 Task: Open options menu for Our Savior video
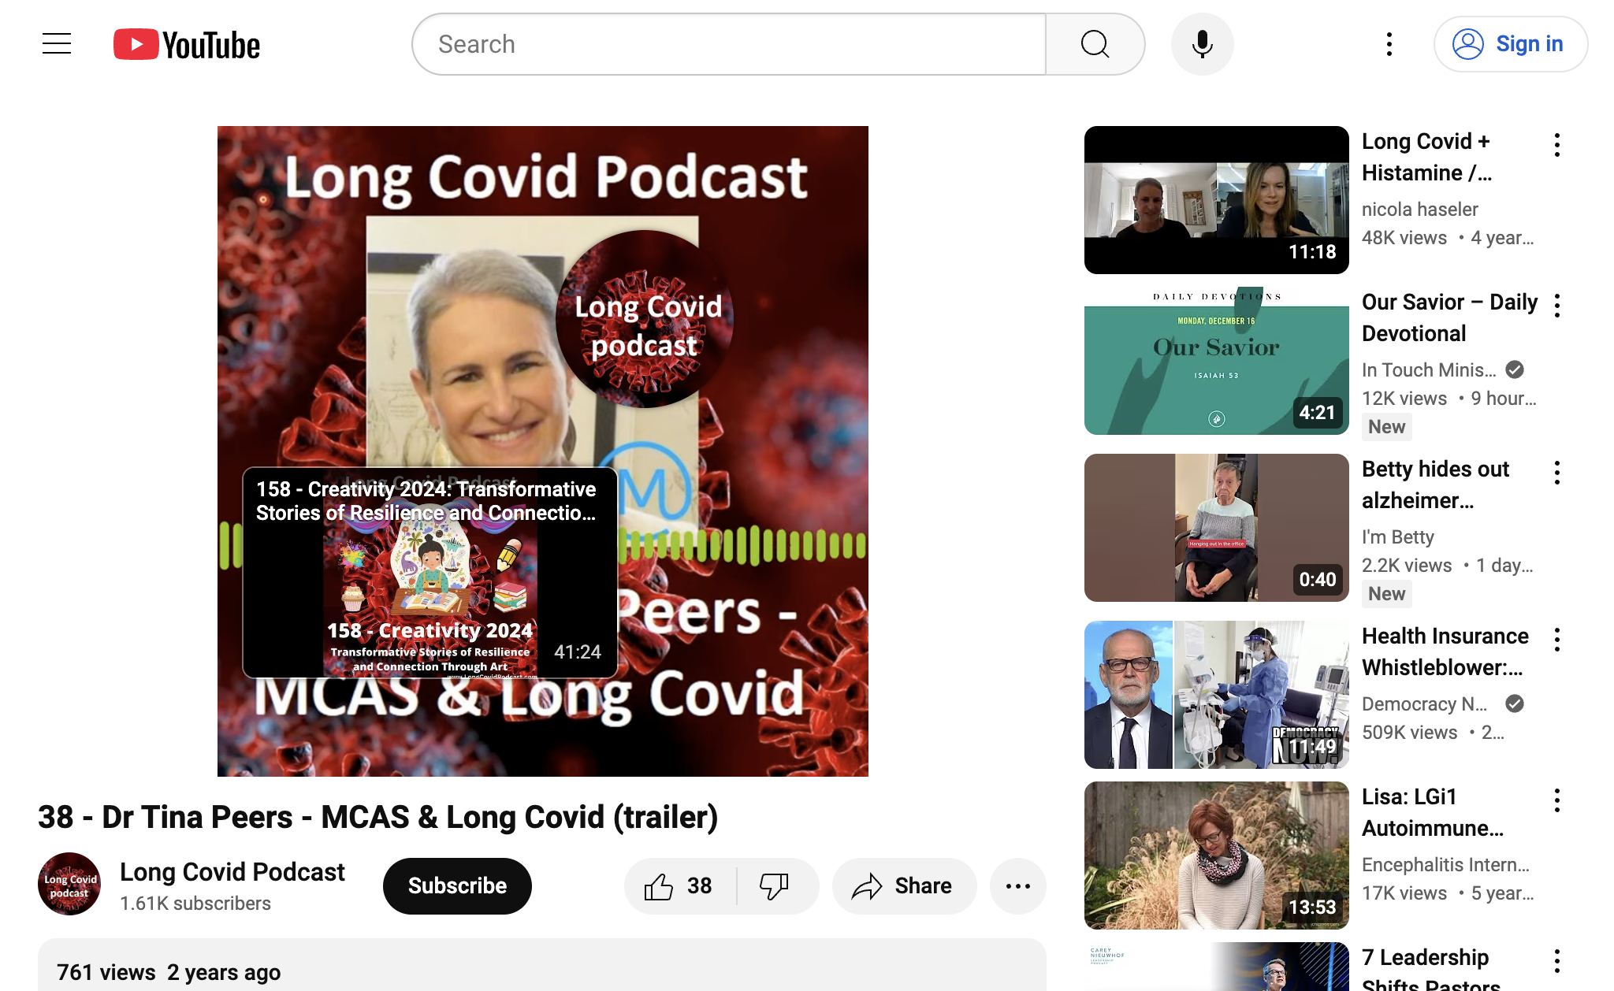click(1557, 306)
